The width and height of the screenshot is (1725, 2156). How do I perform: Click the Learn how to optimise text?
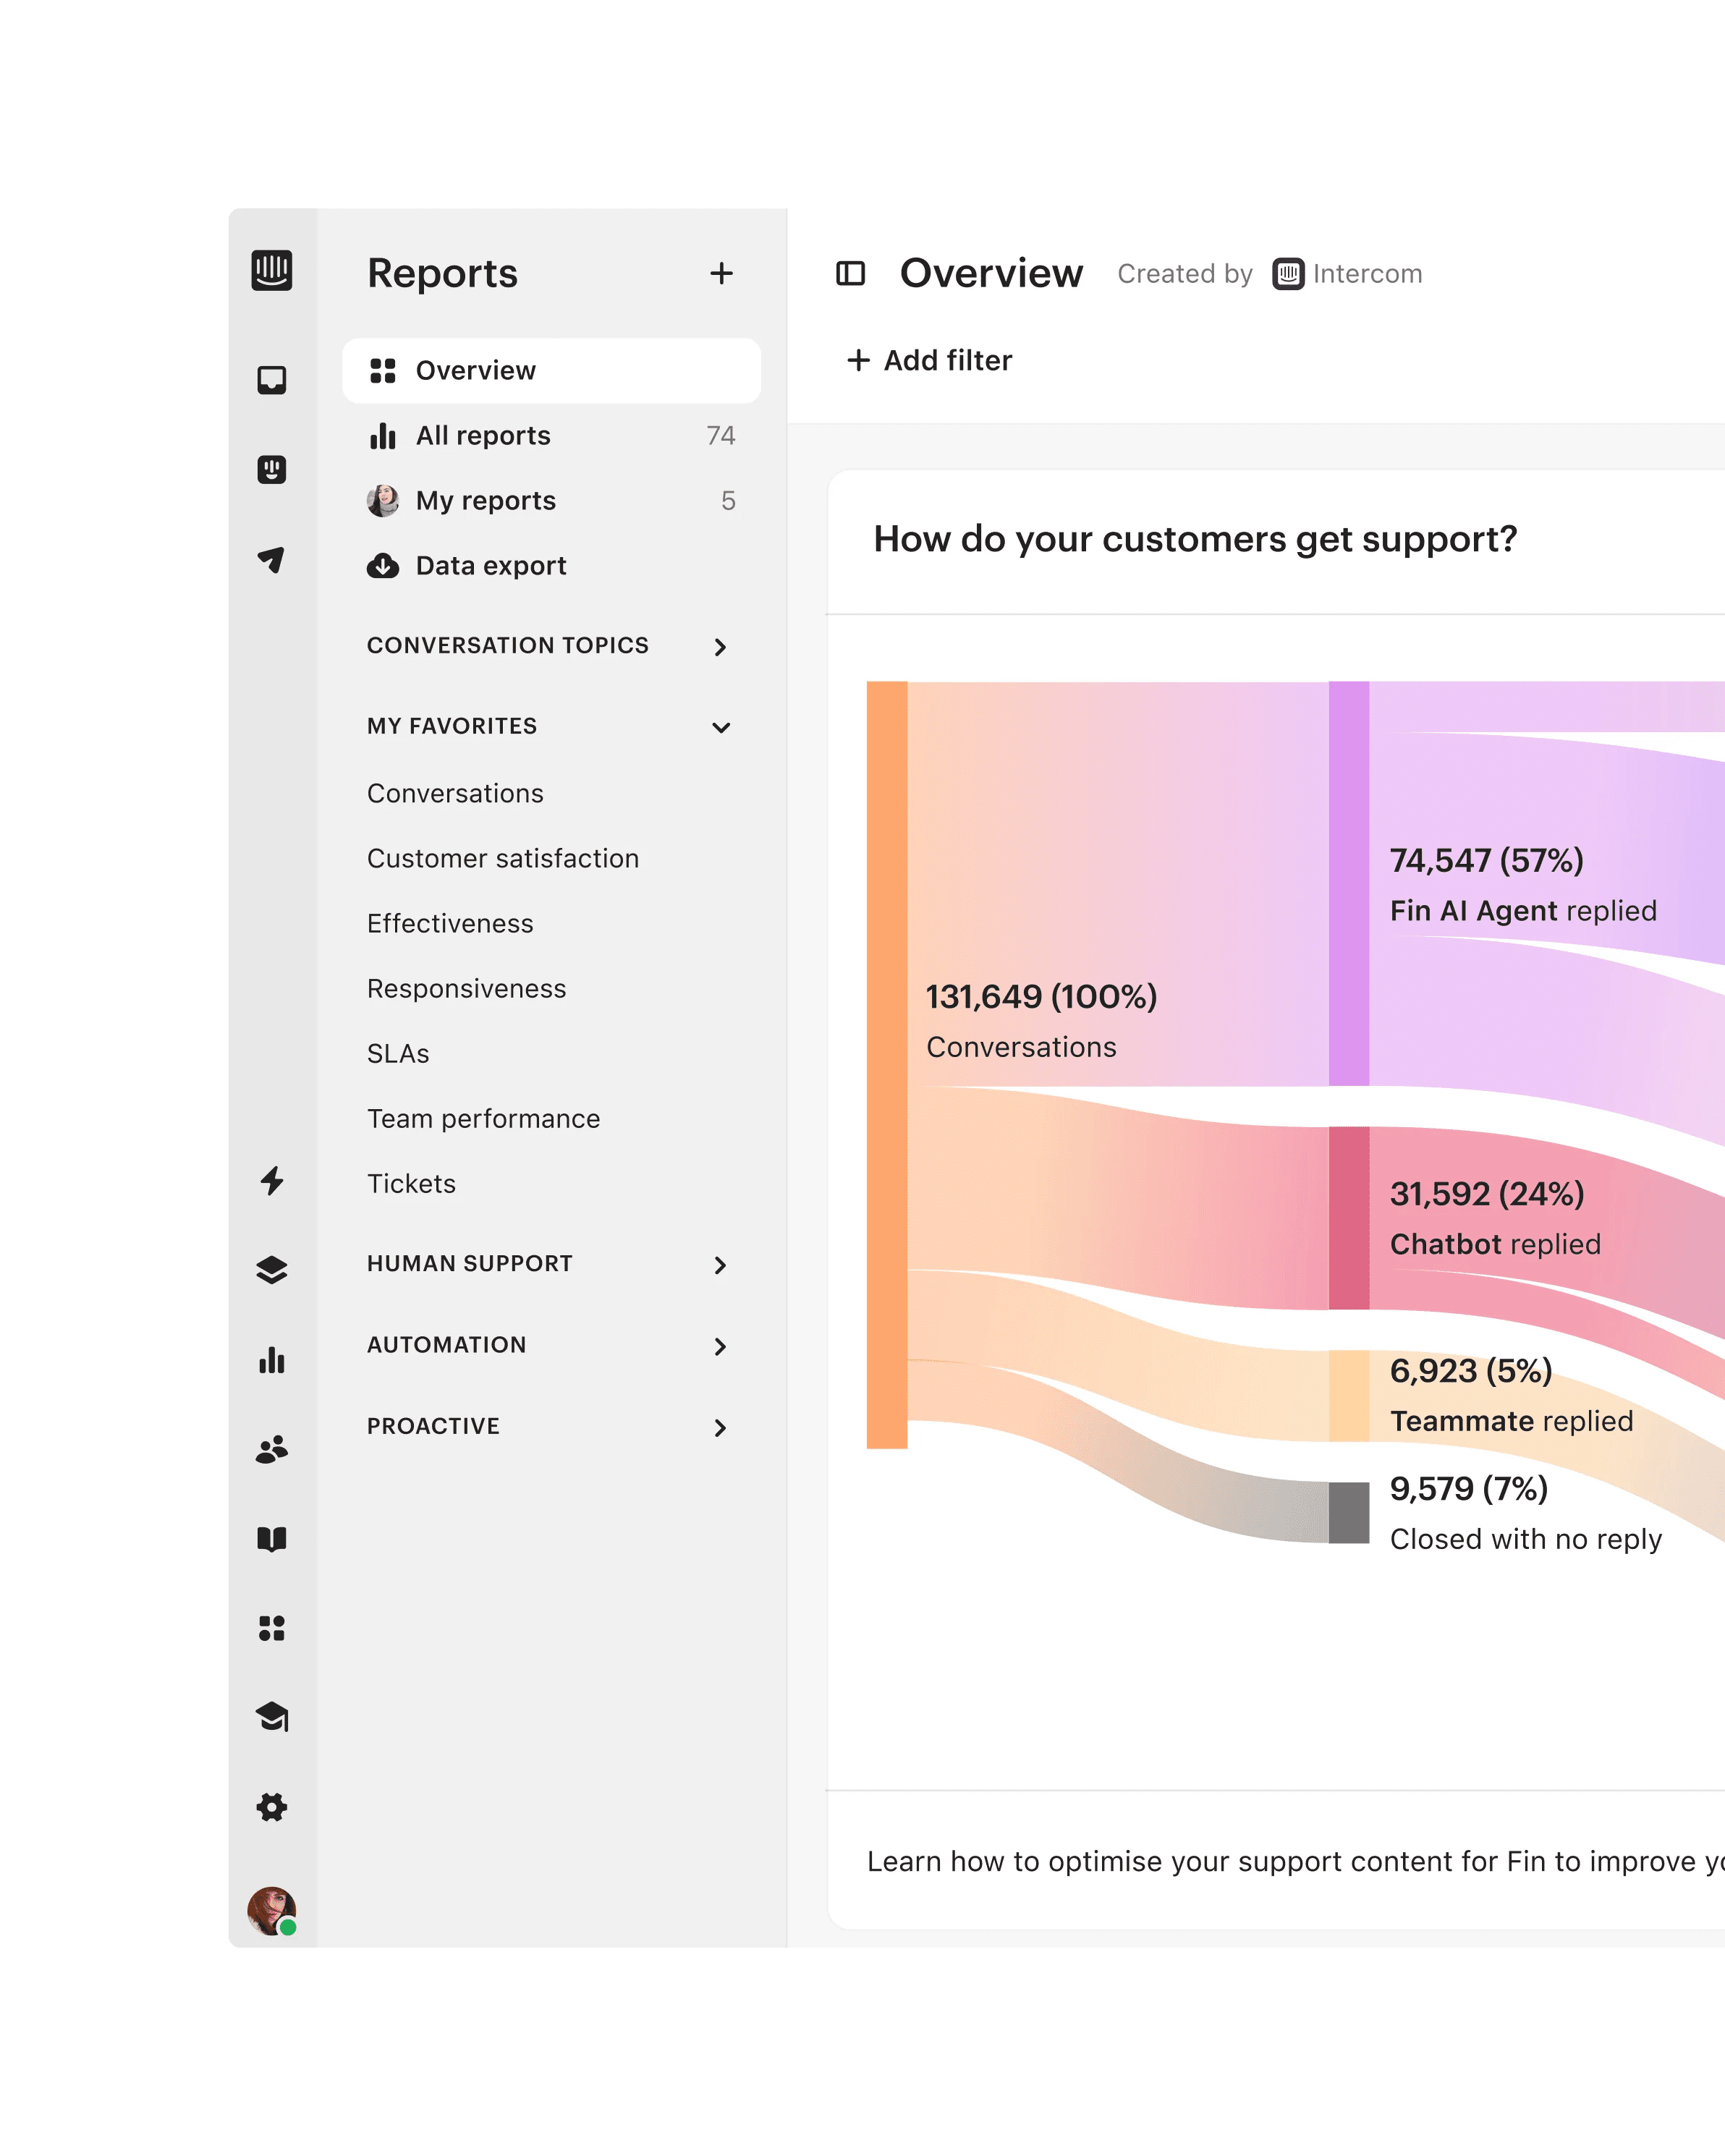pos(1295,1861)
